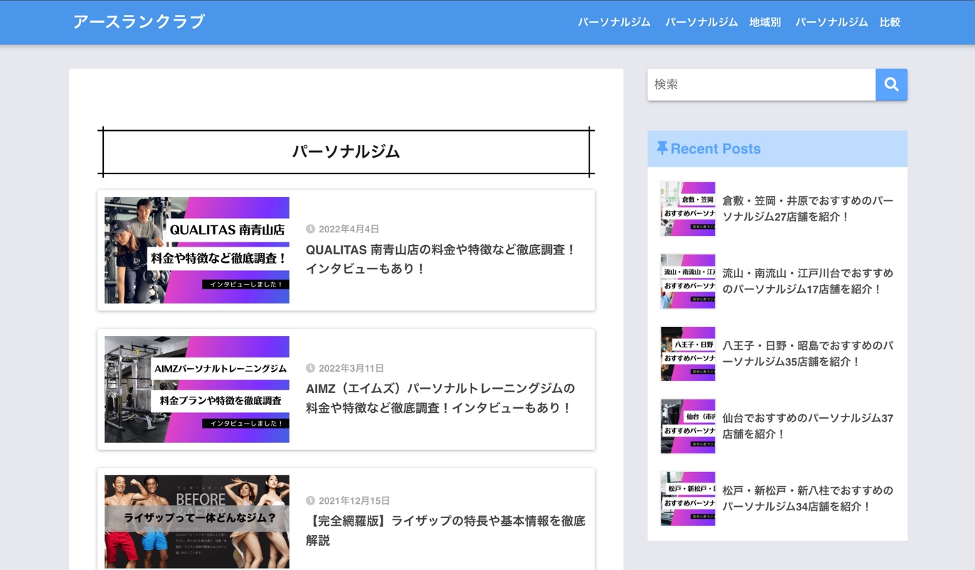Viewport: 975px width, 570px height.
Task: Click inside the 検索 search field
Action: [761, 85]
